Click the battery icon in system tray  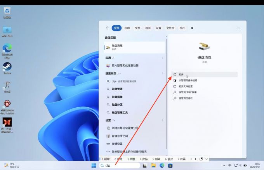tap(245, 165)
